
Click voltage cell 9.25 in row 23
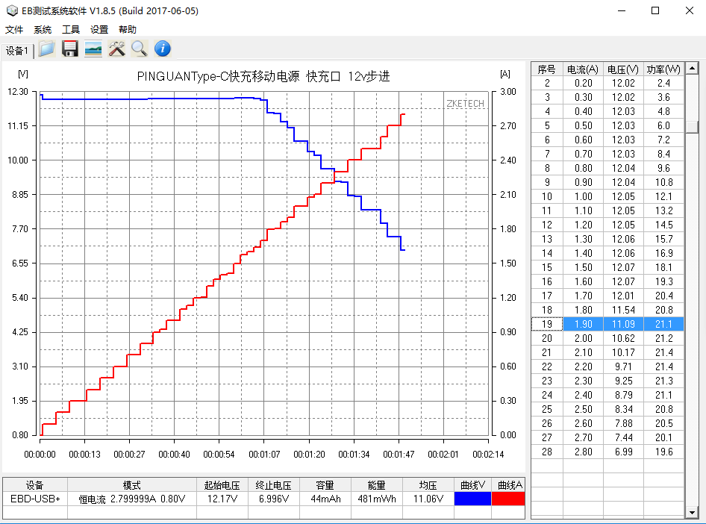point(623,381)
